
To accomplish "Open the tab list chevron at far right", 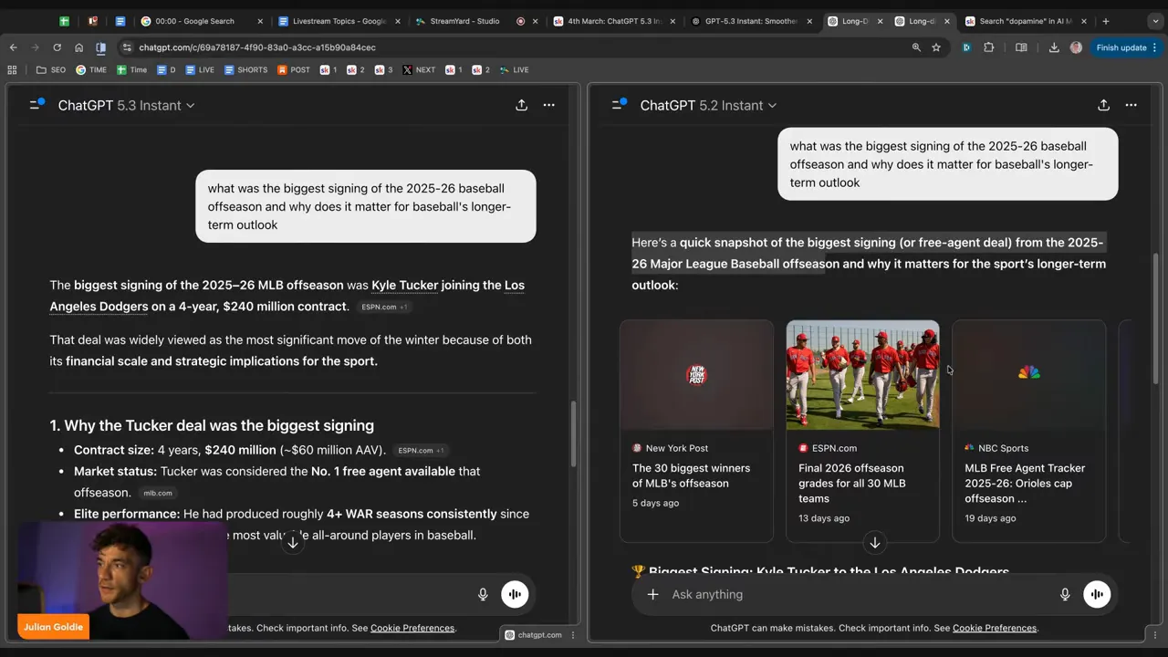I will [1154, 21].
